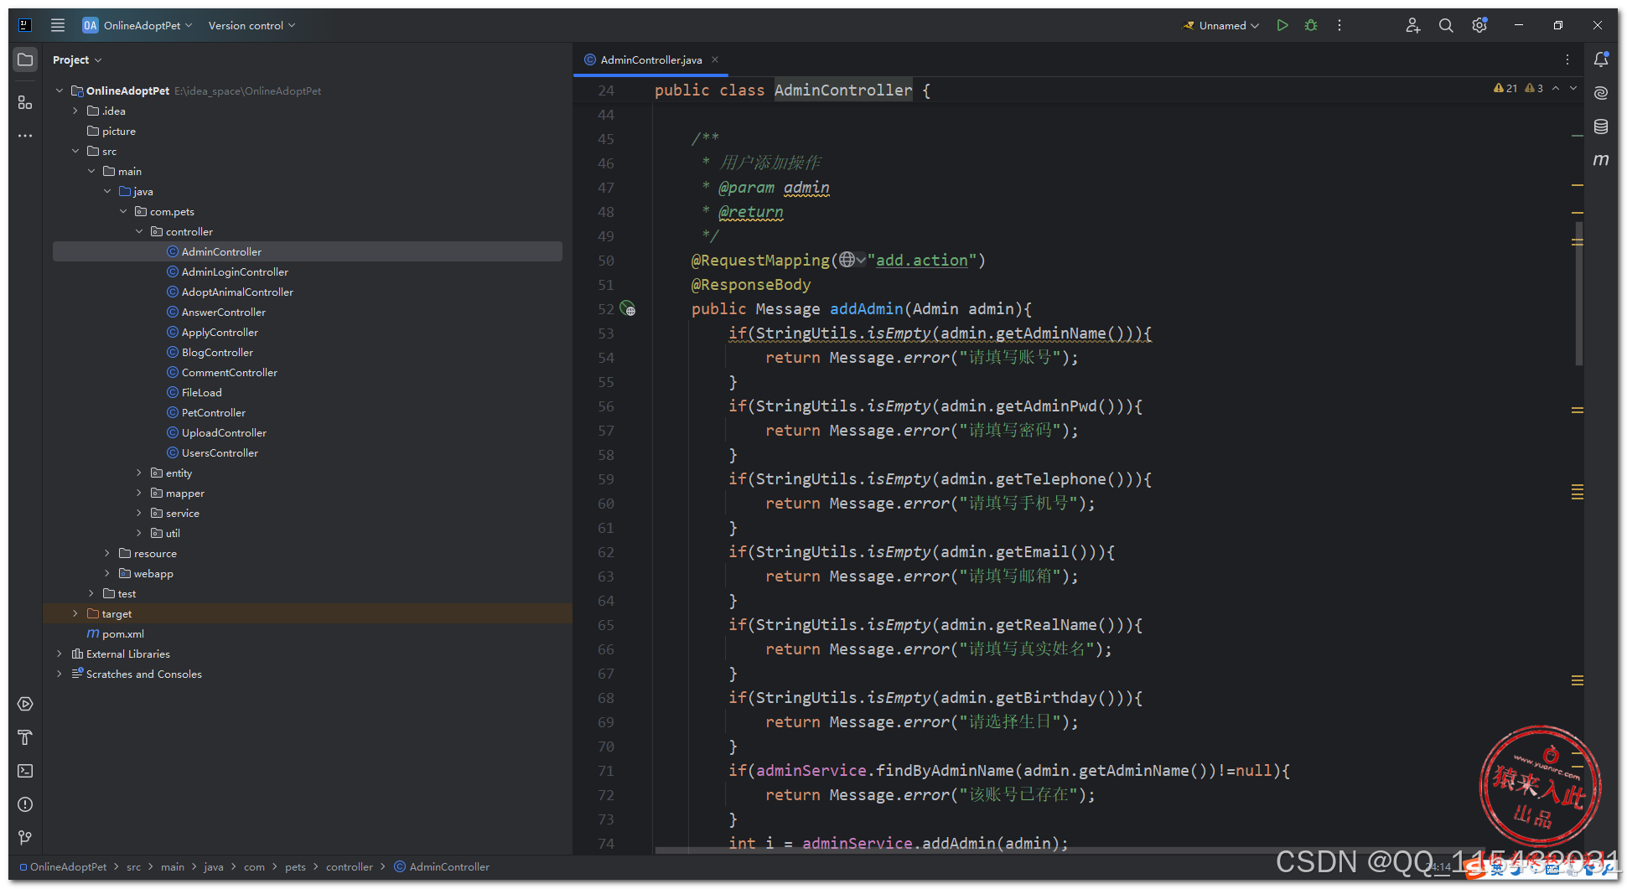Click the editor vertical scrollbar

tap(1578, 293)
